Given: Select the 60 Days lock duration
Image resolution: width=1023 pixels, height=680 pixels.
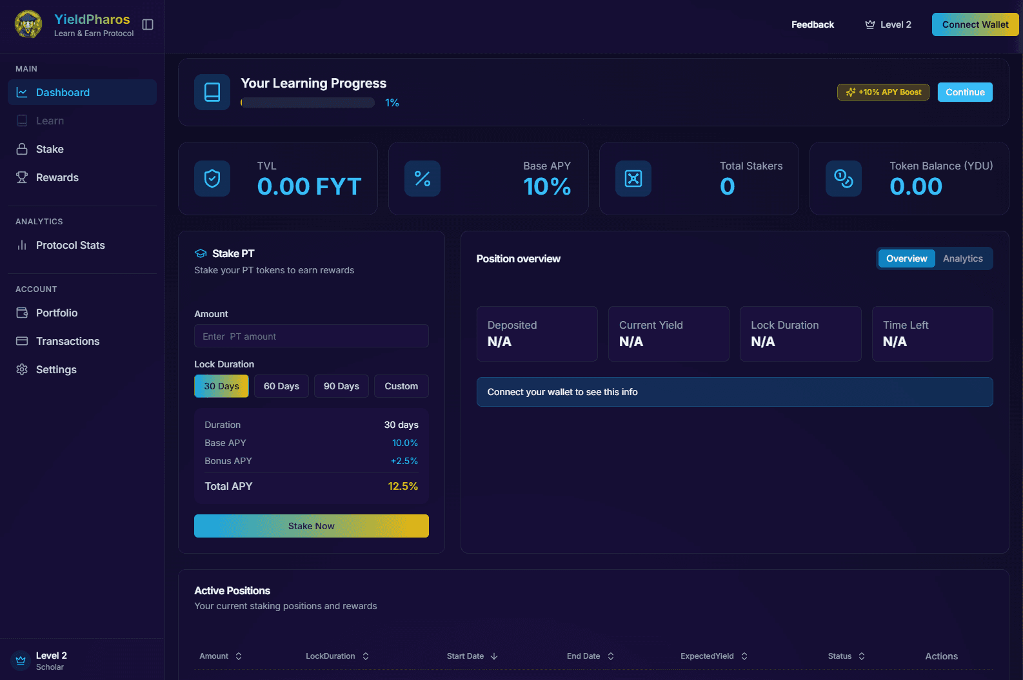Looking at the screenshot, I should tap(281, 386).
